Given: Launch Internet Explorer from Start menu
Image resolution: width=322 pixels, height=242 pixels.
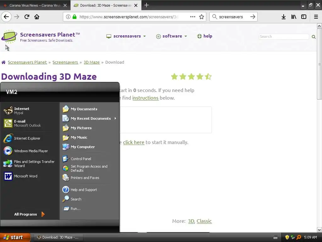Looking at the screenshot, I should tap(31, 138).
